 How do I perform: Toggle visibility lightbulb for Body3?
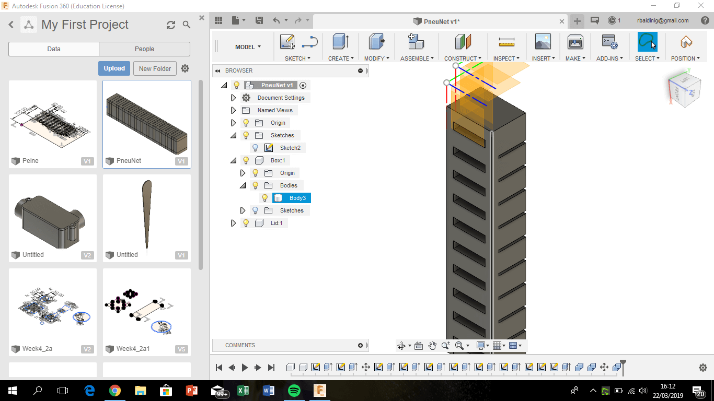point(265,198)
